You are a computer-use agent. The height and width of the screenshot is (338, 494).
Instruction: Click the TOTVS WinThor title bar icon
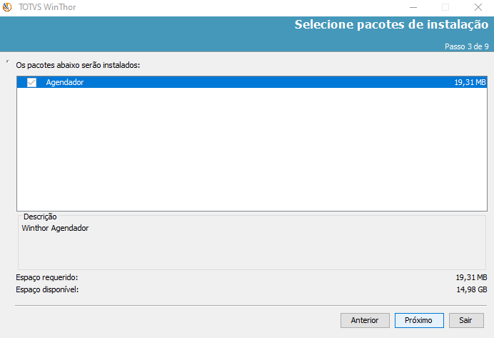click(7, 7)
